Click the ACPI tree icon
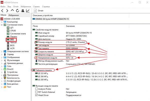The image size is (150, 101). tap(8, 48)
